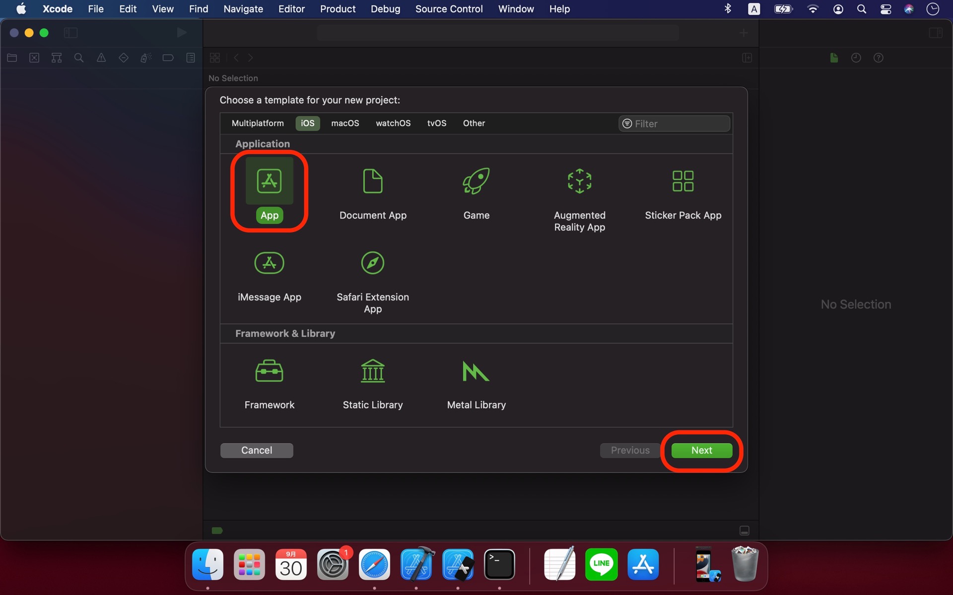Click the Run play button
This screenshot has width=953, height=595.
point(182,33)
